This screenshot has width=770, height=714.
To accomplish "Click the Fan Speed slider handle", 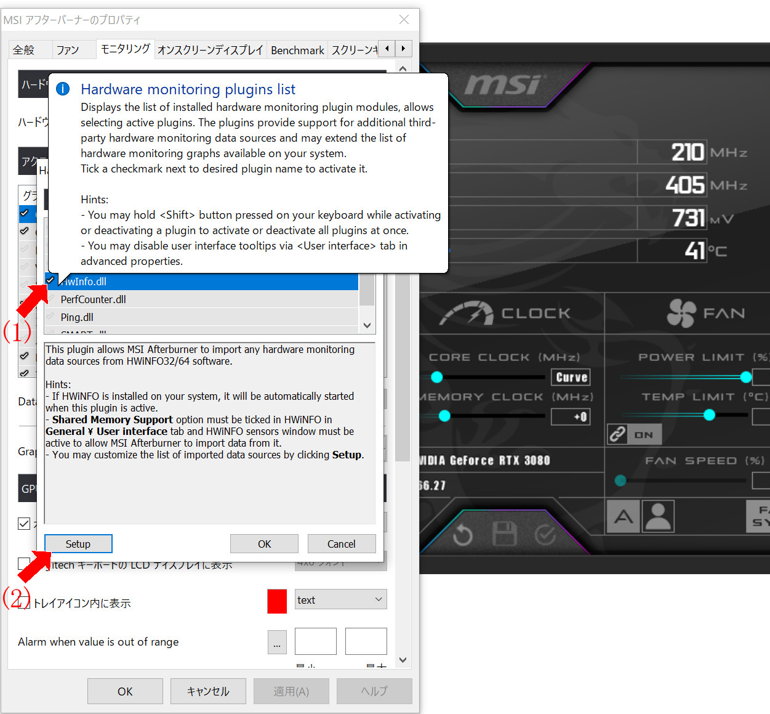I will coord(620,481).
